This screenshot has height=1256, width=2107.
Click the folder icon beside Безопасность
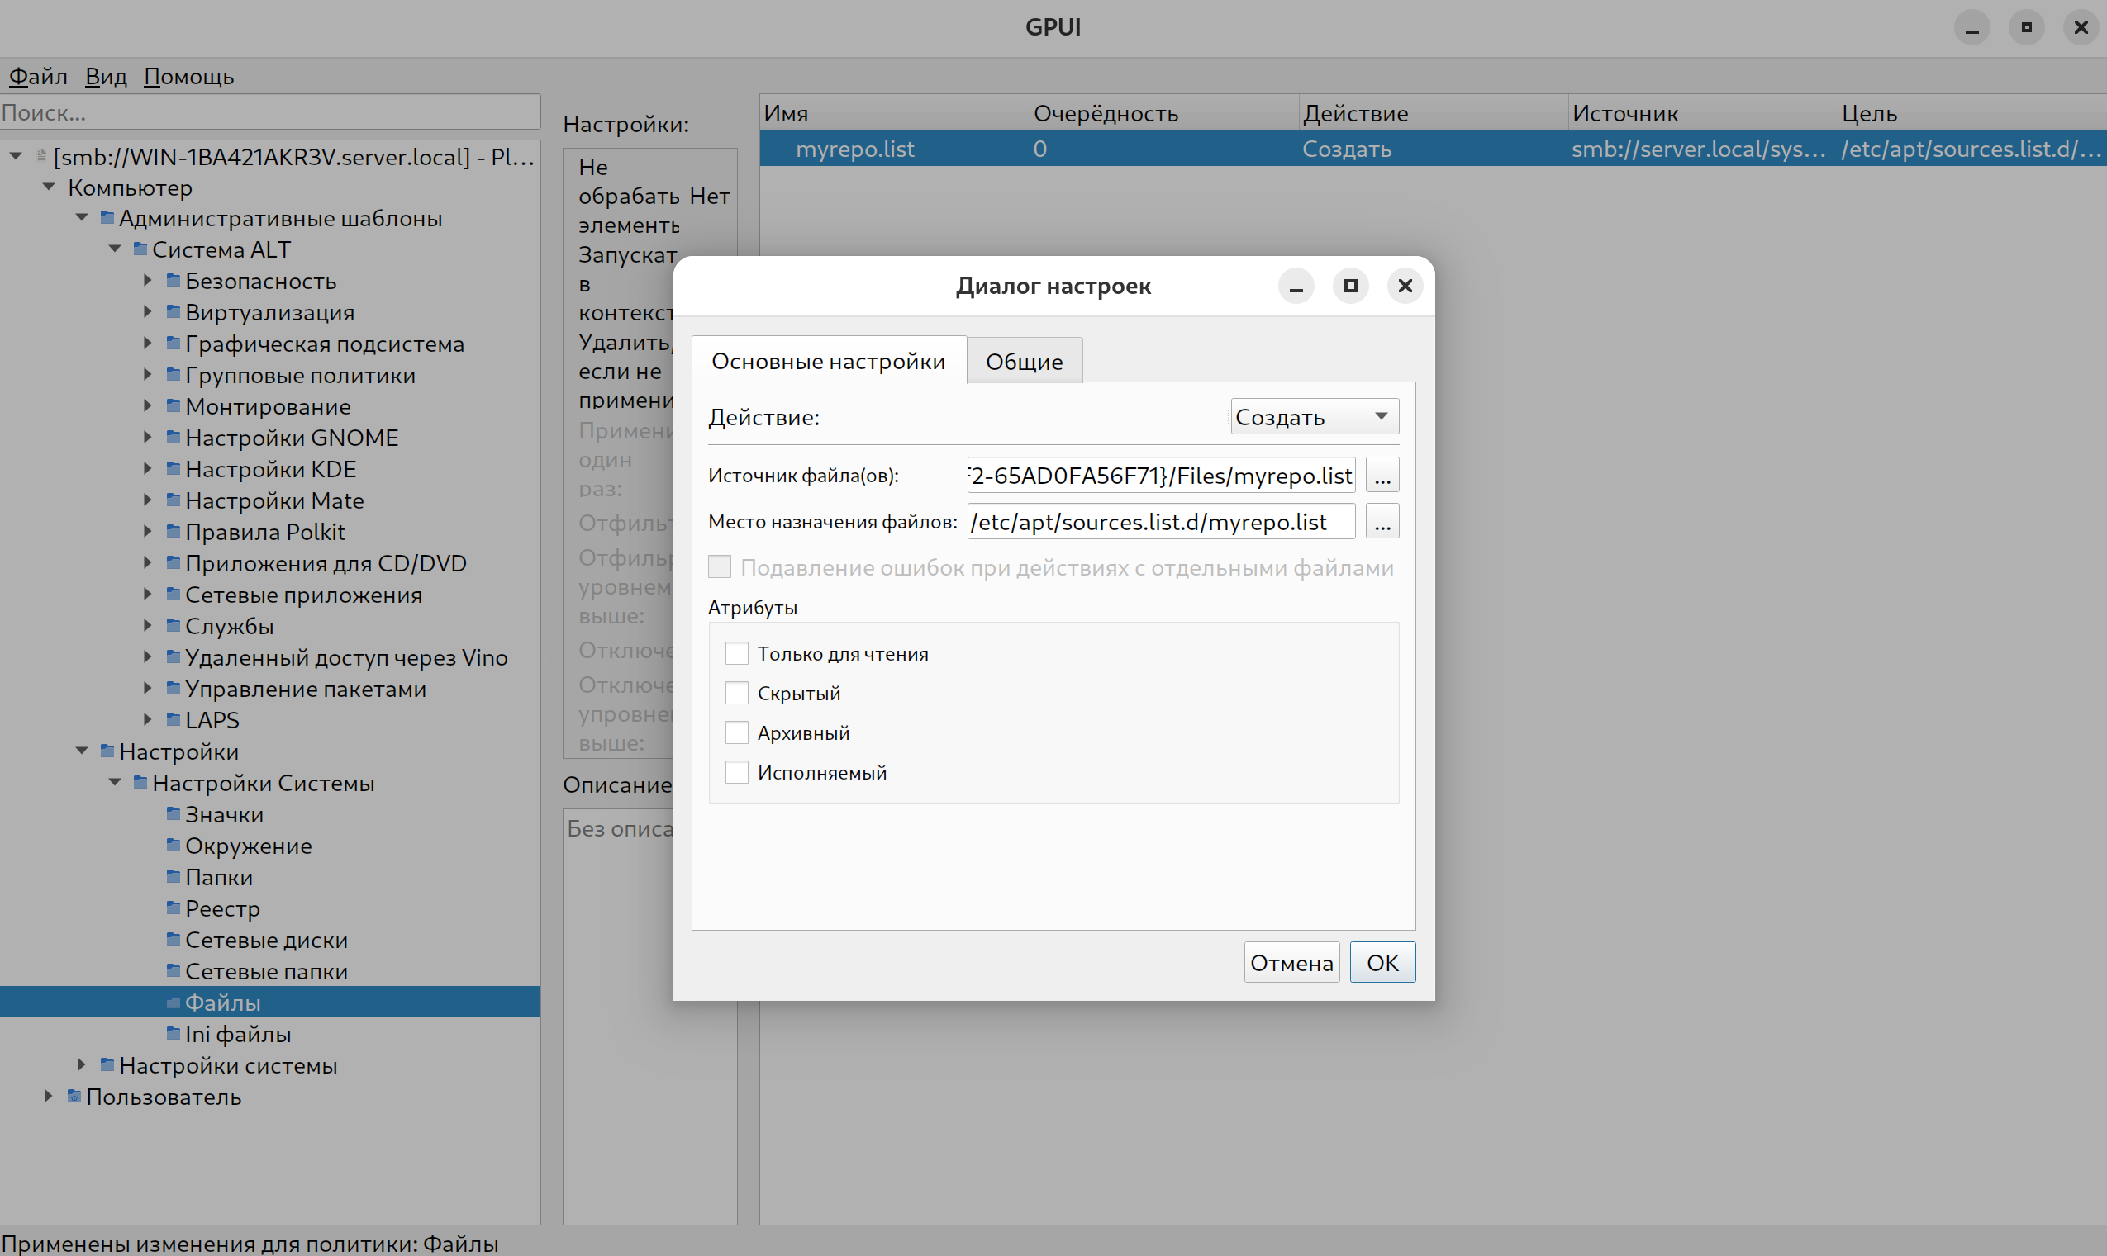point(174,280)
